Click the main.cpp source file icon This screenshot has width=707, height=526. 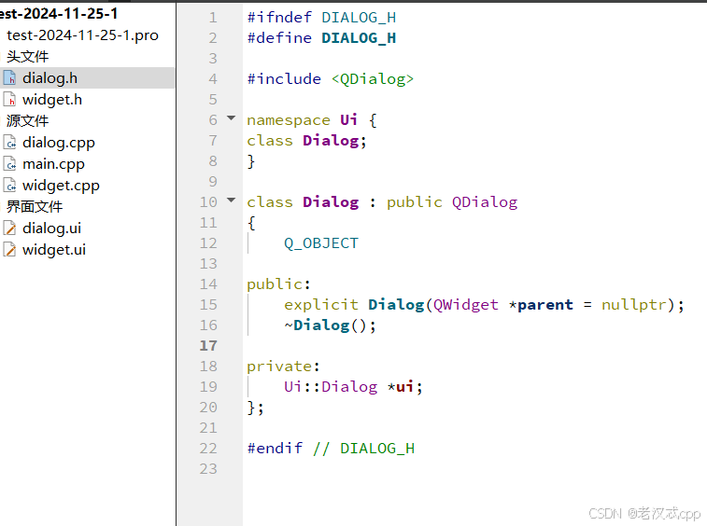point(10,164)
